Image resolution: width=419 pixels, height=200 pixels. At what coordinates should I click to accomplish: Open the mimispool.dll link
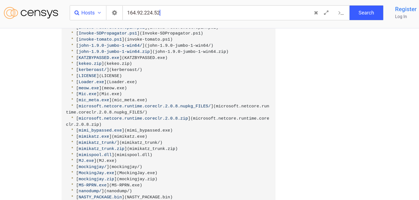click(x=95, y=155)
